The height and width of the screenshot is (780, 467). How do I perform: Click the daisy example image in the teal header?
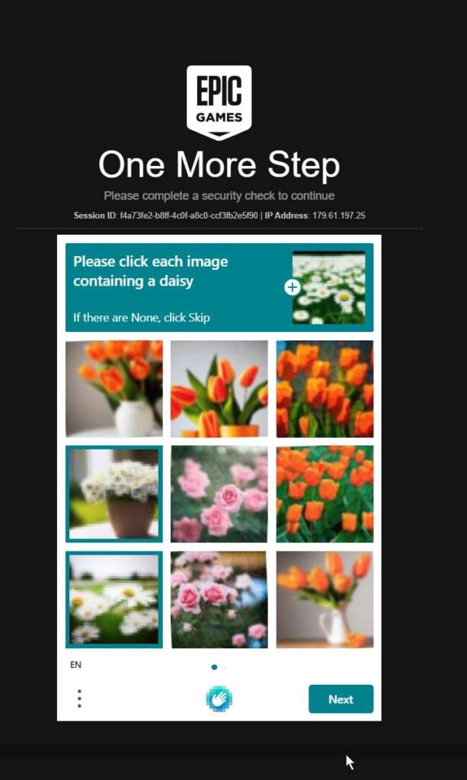coord(329,287)
